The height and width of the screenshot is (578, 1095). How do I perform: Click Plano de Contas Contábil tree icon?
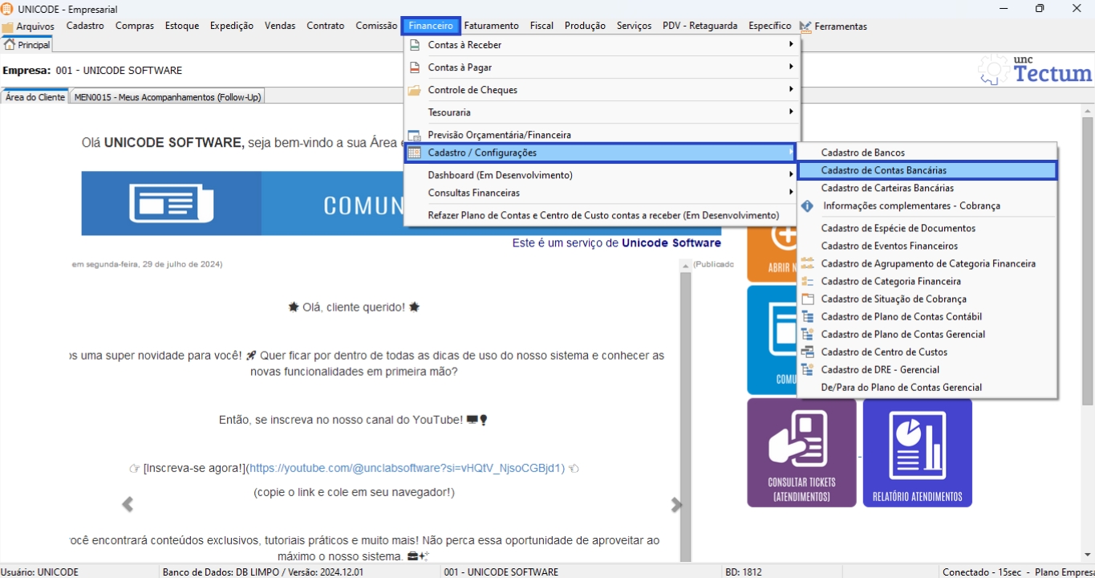(808, 316)
